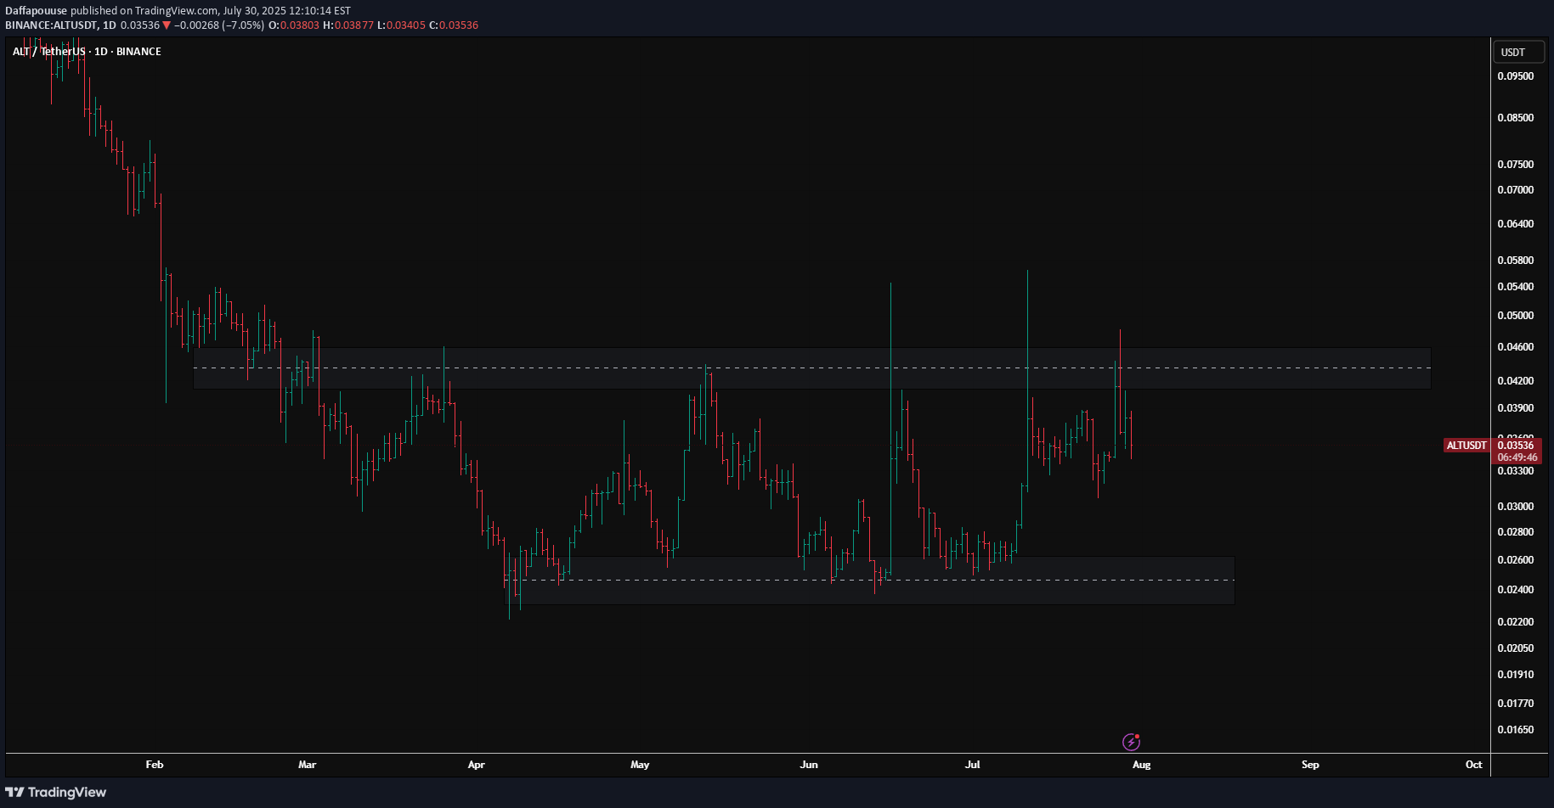Click the Apr label on time axis

tap(477, 765)
